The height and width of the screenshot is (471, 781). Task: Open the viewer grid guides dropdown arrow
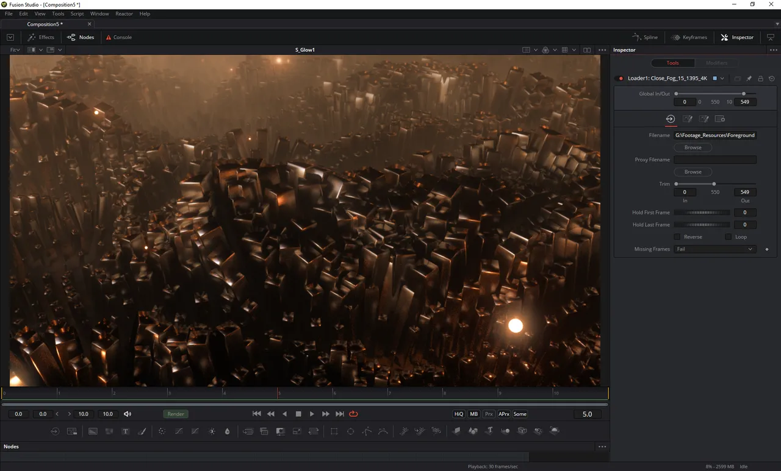pos(574,50)
